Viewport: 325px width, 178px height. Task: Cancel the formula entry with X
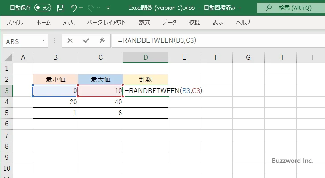pos(70,40)
